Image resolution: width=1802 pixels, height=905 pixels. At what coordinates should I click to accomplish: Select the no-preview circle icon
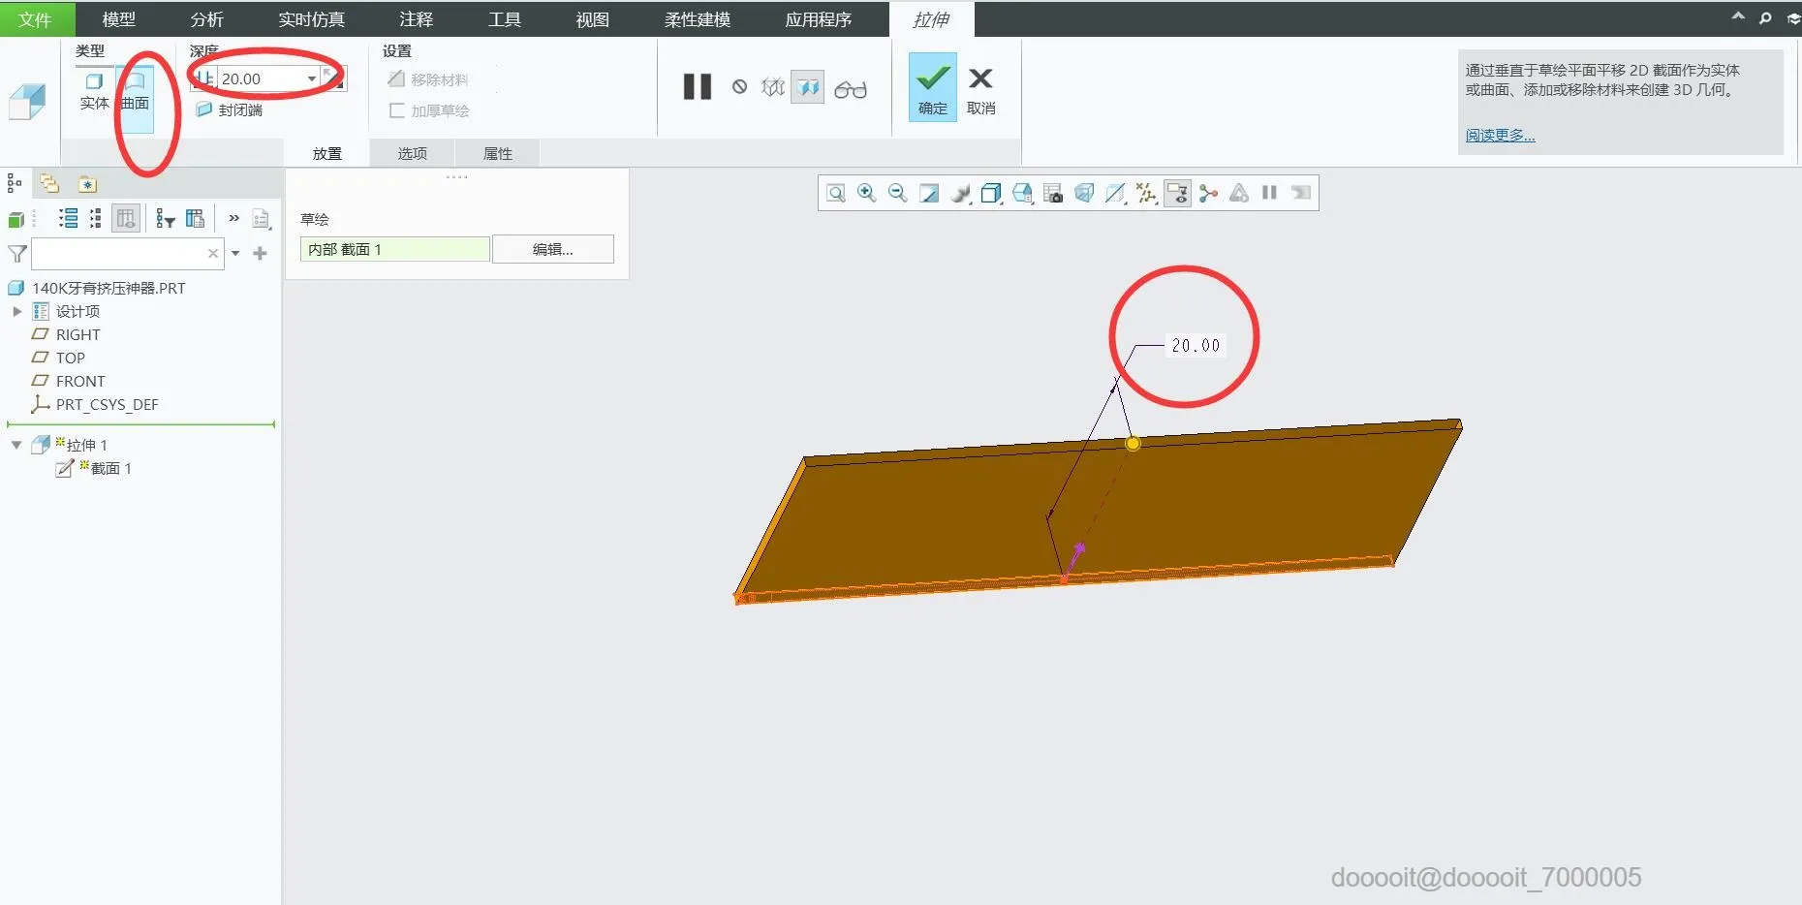pyautogui.click(x=740, y=87)
